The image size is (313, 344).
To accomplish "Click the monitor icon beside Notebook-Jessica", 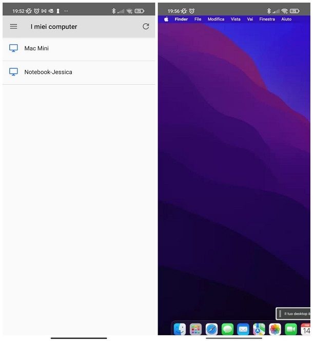I will (13, 72).
